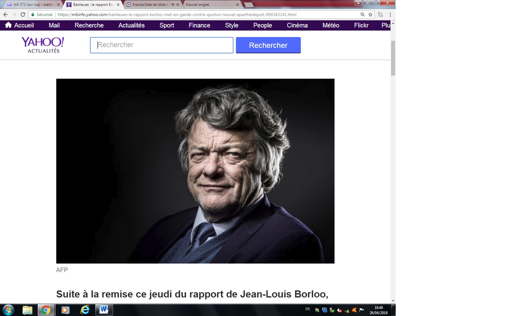Click the Show desktop strip at taskbar end
512x316 pixels.
click(x=394, y=310)
